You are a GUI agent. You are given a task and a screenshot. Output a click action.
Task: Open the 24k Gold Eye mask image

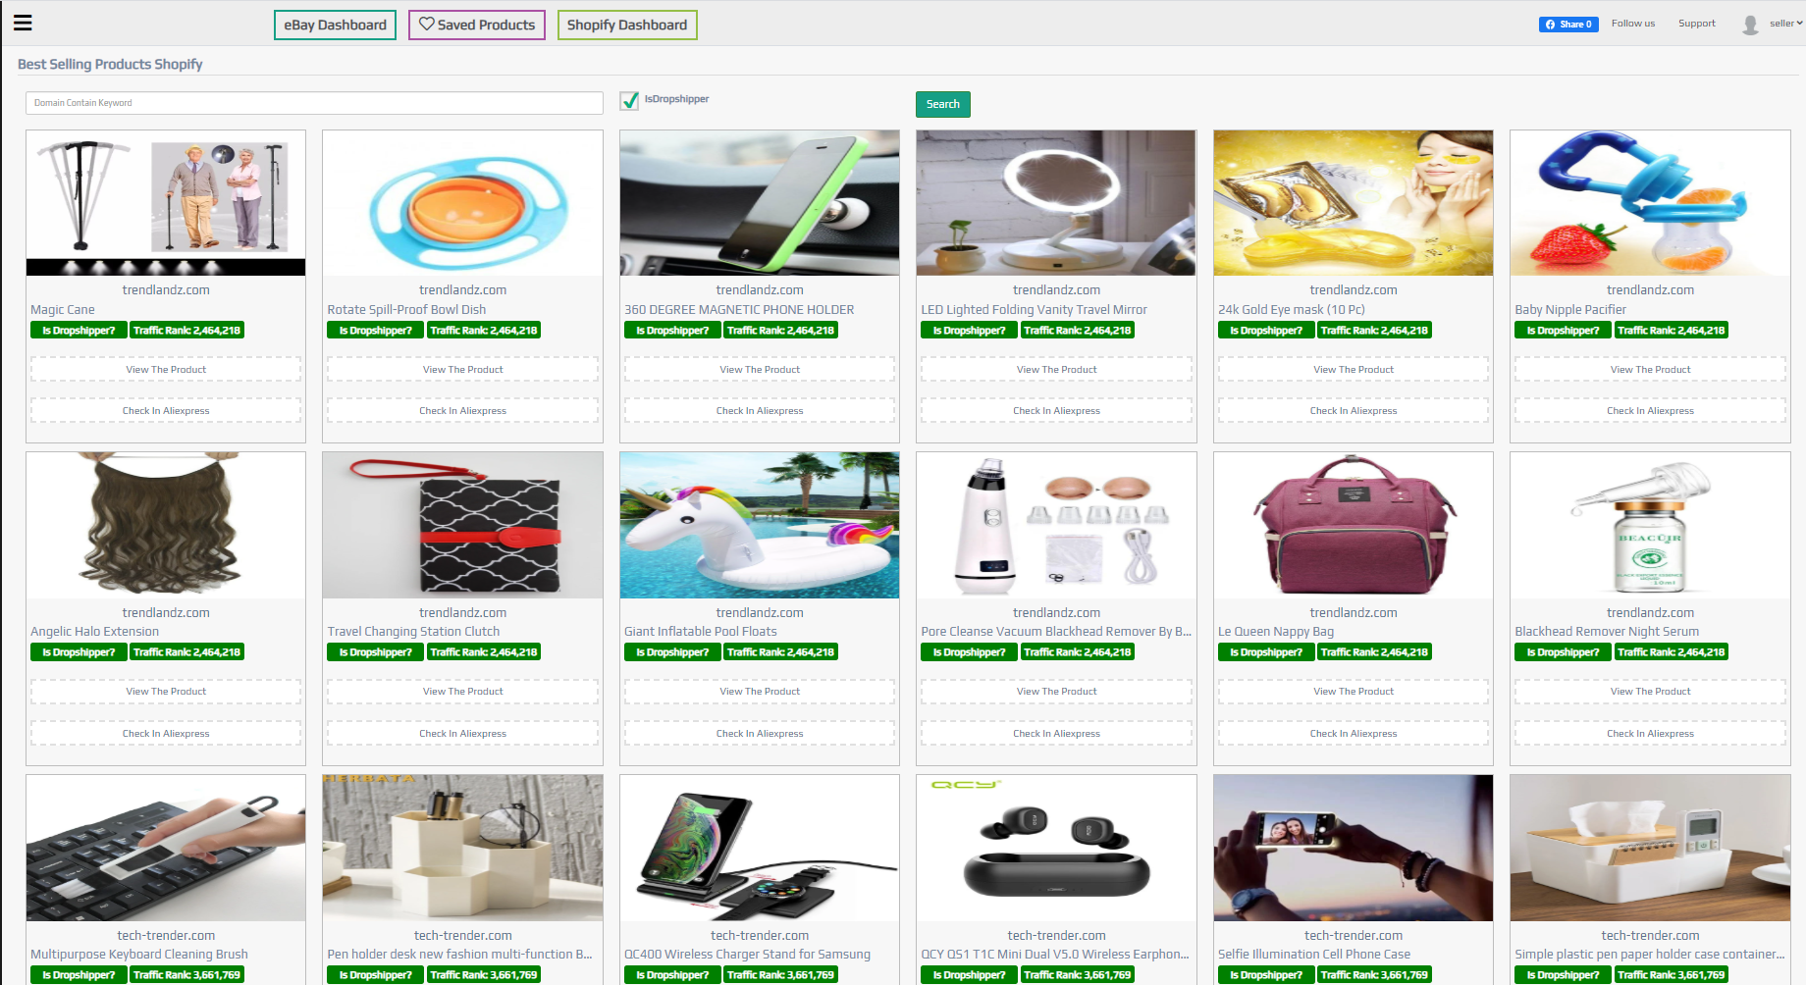[1354, 203]
